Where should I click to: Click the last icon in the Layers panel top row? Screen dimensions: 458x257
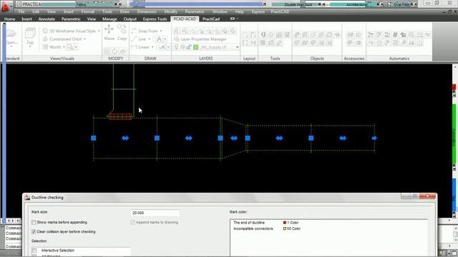pos(233,31)
